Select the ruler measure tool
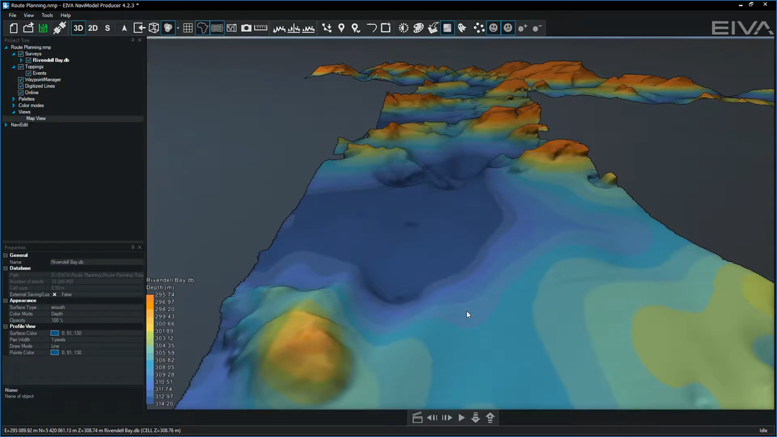 pos(261,28)
